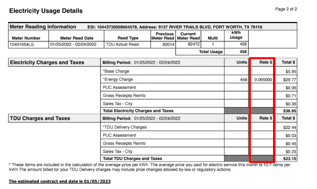
Task: Click the Electricity Usage Details heading
Action: (x=46, y=11)
